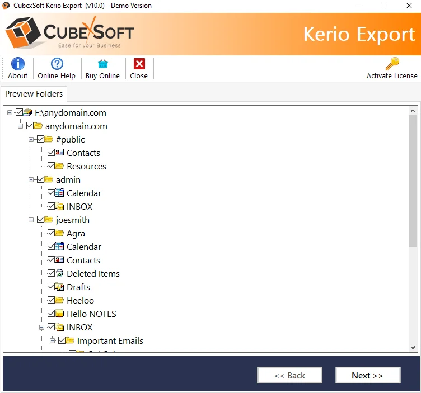Image resolution: width=421 pixels, height=393 pixels.
Task: Click the joesmith Calendar icon
Action: [59, 246]
